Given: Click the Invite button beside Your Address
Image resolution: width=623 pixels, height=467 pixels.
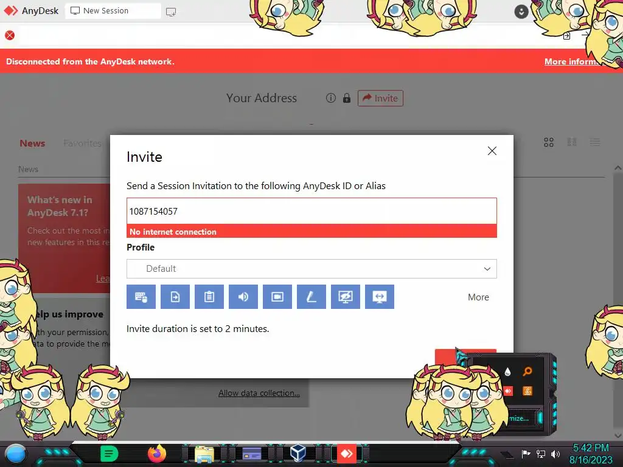Looking at the screenshot, I should pyautogui.click(x=380, y=98).
